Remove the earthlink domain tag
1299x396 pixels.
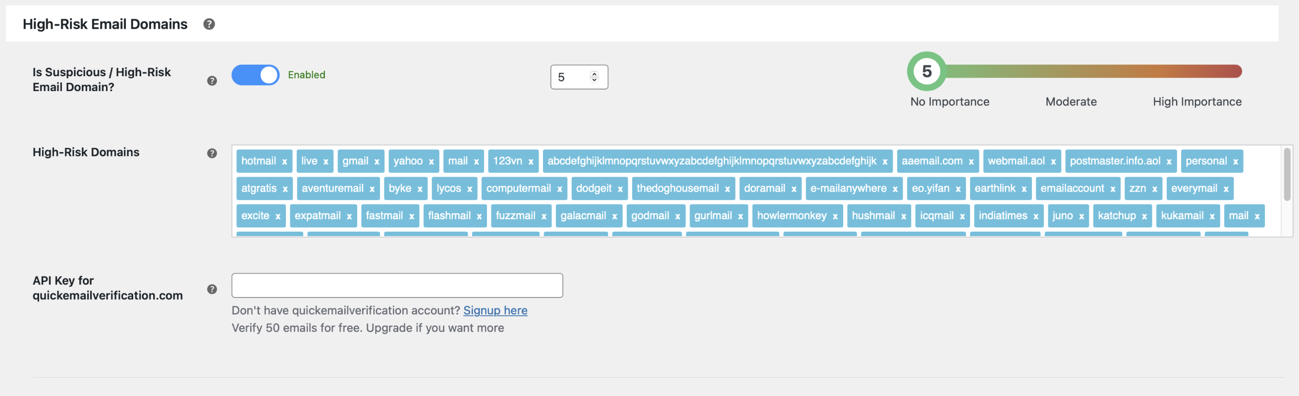[1024, 189]
